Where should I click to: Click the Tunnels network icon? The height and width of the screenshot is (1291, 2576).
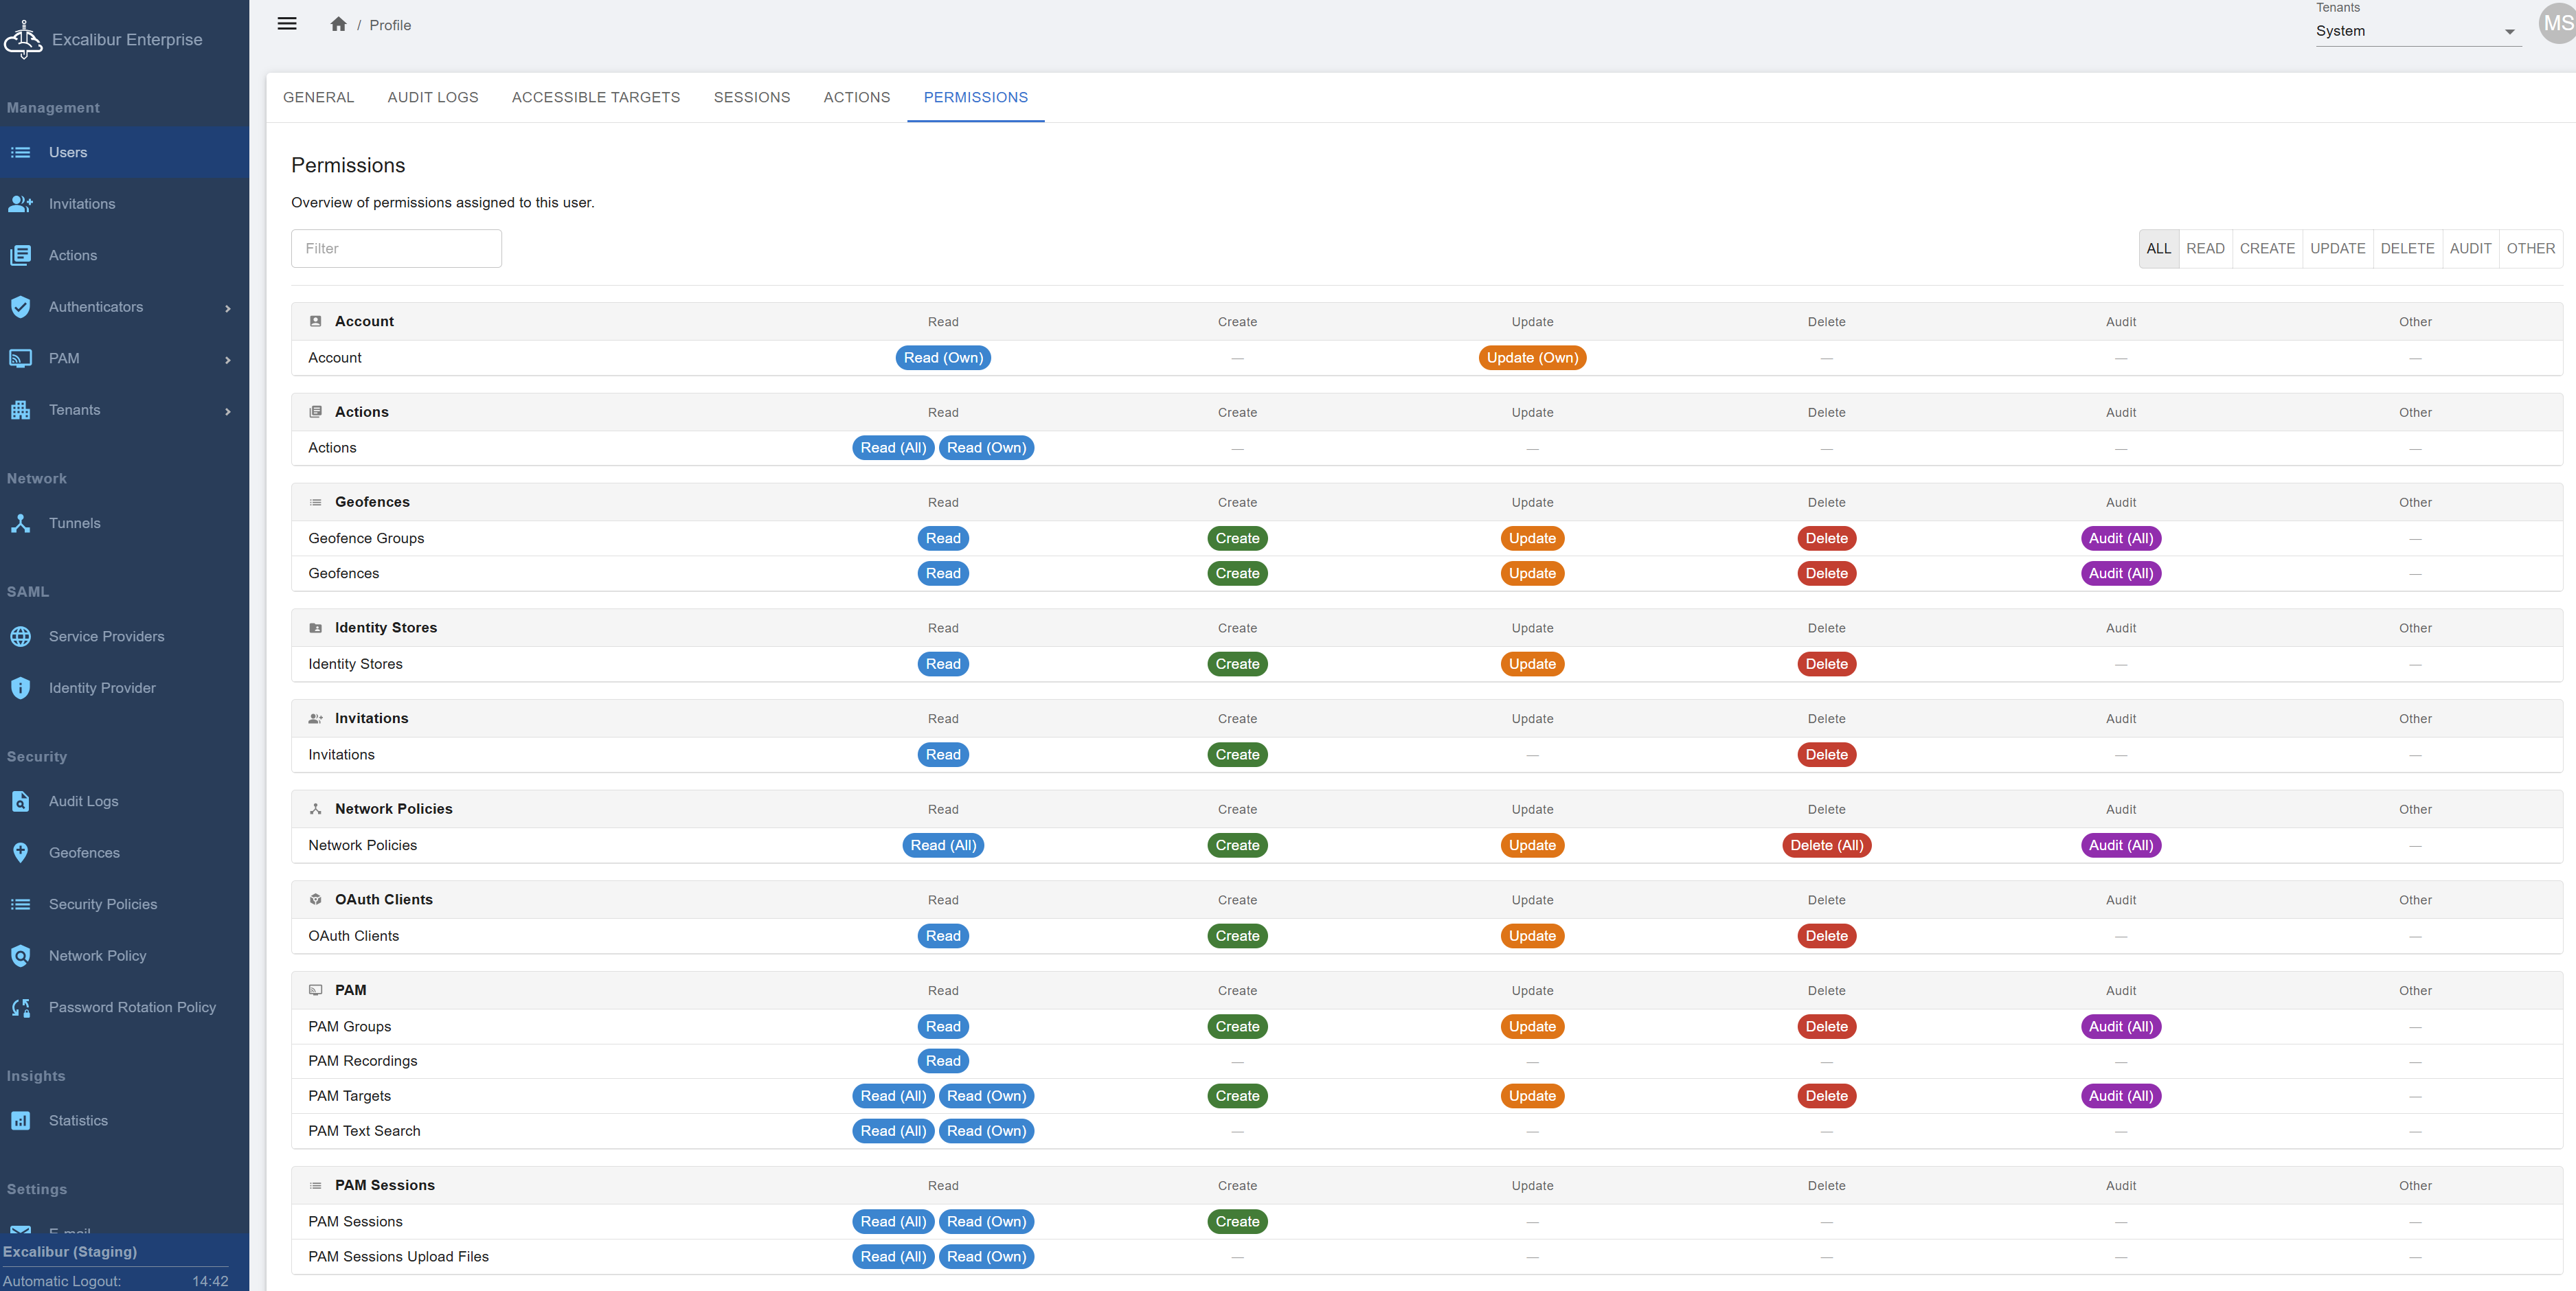(20, 523)
